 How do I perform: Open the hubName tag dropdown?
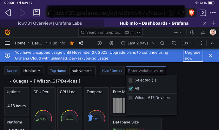click(x=82, y=71)
